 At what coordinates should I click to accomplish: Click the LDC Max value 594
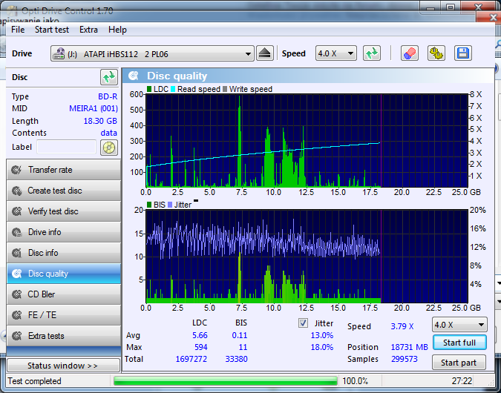201,347
